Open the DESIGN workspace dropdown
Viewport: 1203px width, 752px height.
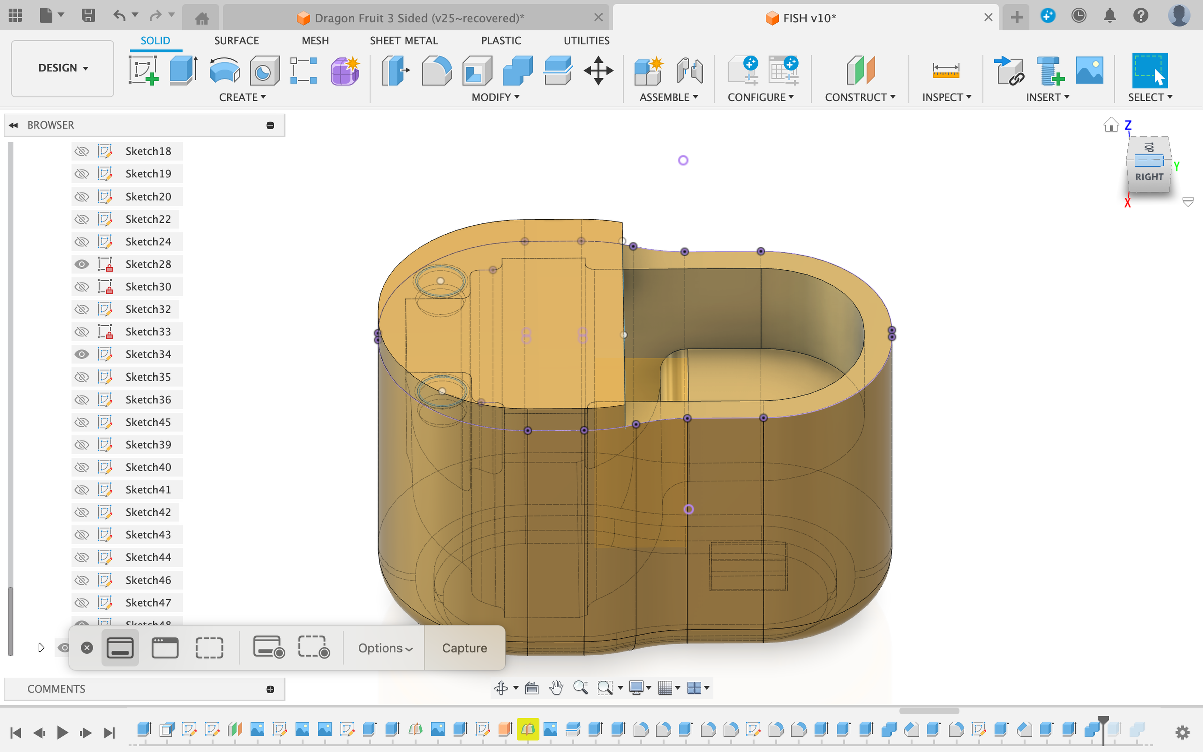point(63,68)
